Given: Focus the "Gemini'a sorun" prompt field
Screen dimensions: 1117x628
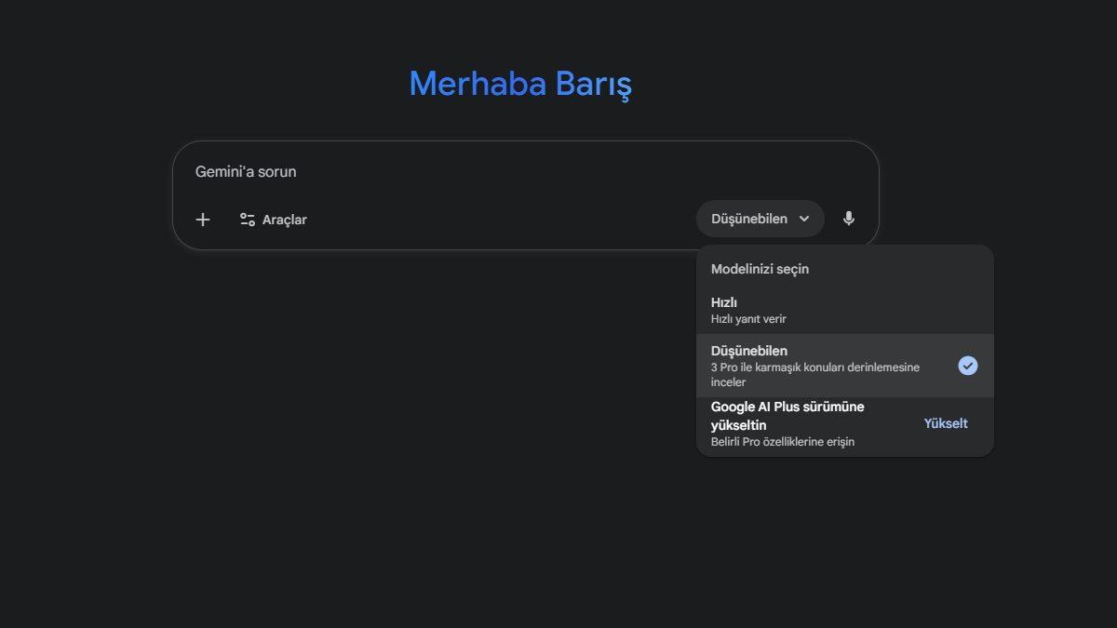Looking at the screenshot, I should pyautogui.click(x=246, y=171).
